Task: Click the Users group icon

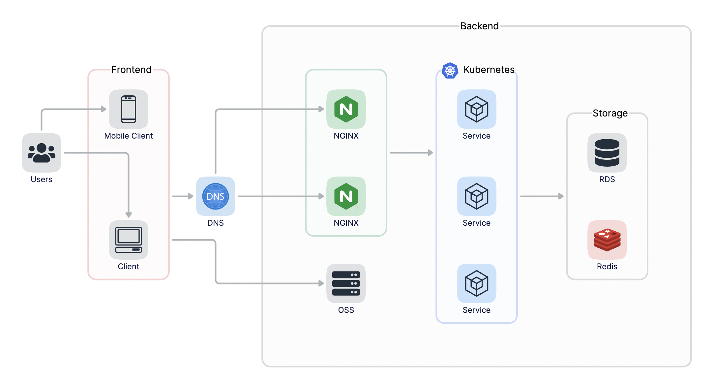Action: 42,153
